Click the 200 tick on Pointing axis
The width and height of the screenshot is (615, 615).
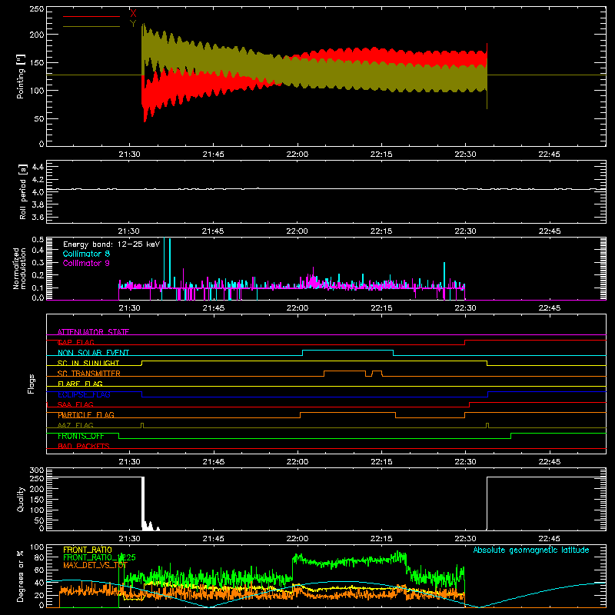click(36, 35)
